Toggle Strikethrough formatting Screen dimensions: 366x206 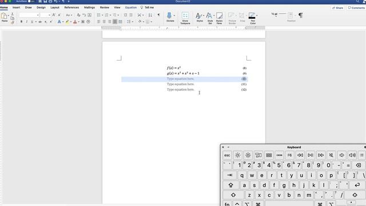(40, 22)
